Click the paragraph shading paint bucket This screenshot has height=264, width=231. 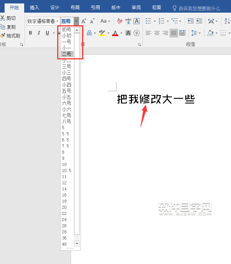(210, 33)
